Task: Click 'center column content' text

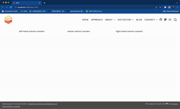Action: point(79,31)
